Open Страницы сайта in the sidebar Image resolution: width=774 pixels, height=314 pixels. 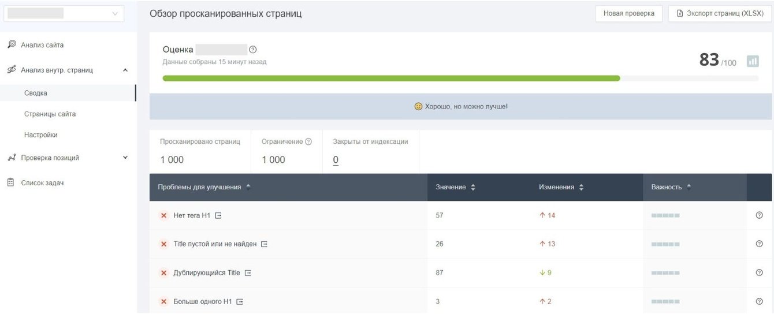(50, 114)
